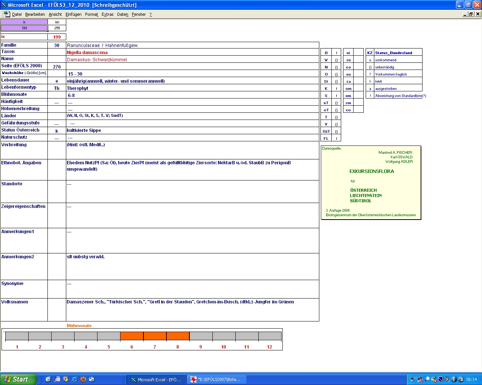Click the FL state code cell
The width and height of the screenshot is (482, 385).
tap(326, 139)
